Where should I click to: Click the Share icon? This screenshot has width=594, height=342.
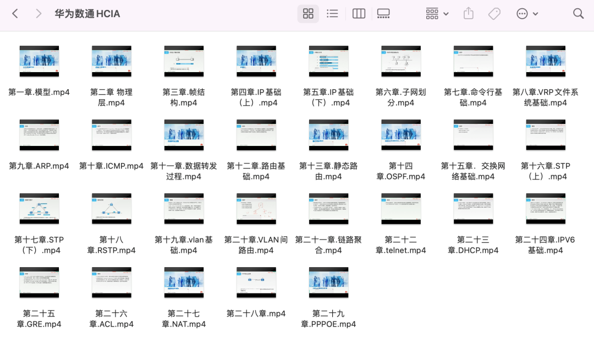pos(469,14)
